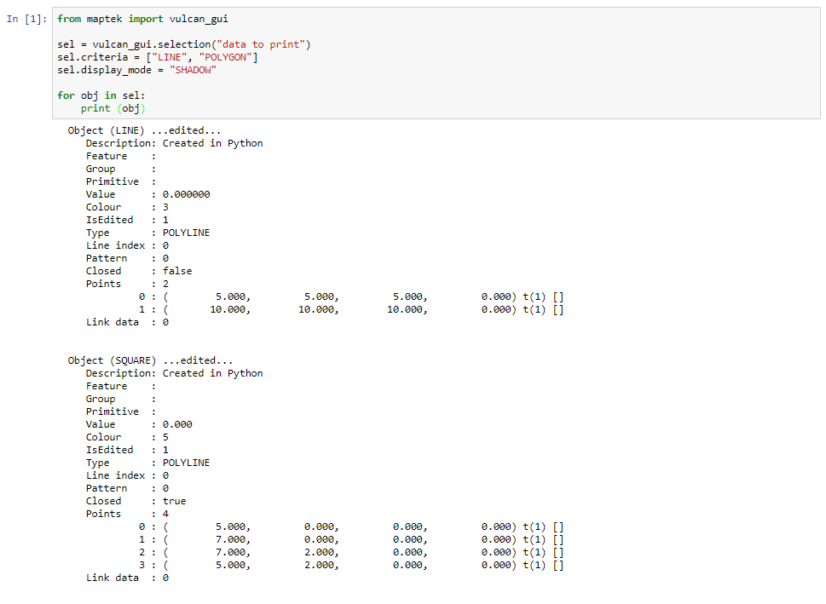Viewport: 826px width, 604px height.
Task: Click the Object (LINE) output heading
Action: (x=144, y=130)
